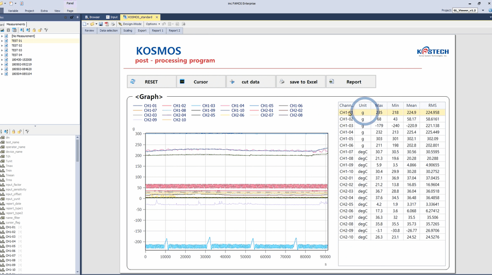Click the closed padlock icon above the measurement list
Viewport: 492px width, 275px height.
[x=34, y=30]
